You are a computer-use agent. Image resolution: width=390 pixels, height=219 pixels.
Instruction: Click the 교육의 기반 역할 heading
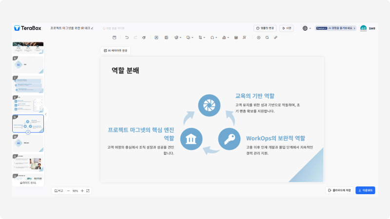(x=254, y=96)
